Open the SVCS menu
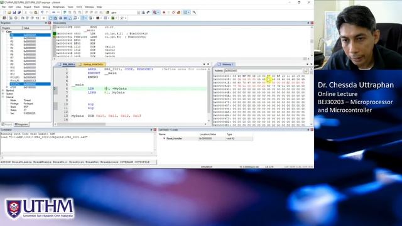 (79, 7)
